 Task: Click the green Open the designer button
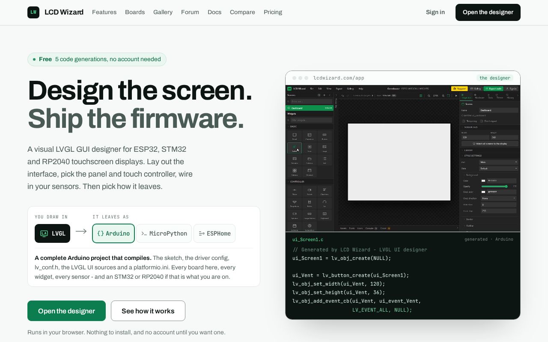[x=66, y=311]
